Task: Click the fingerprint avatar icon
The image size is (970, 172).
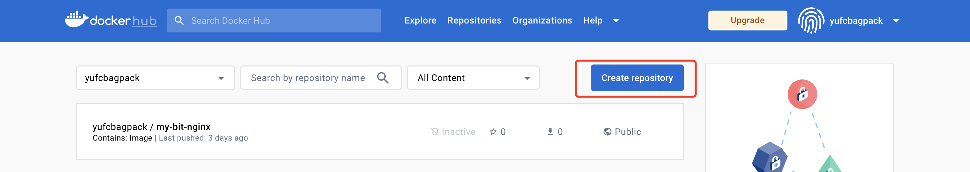Action: (x=811, y=21)
